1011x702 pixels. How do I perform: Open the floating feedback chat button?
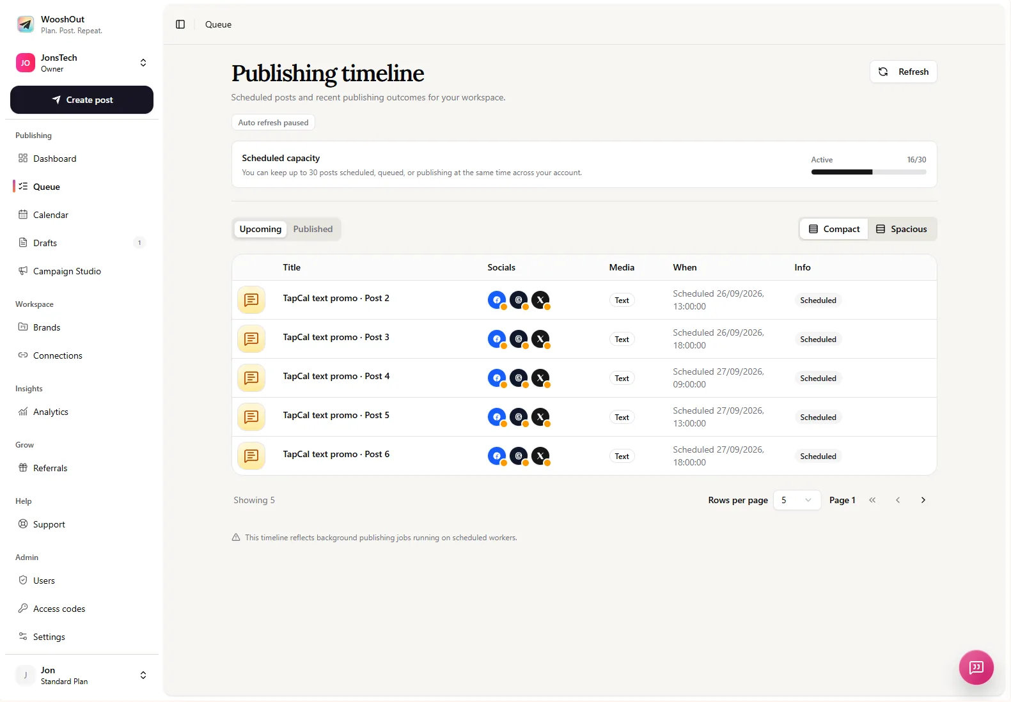pyautogui.click(x=976, y=667)
